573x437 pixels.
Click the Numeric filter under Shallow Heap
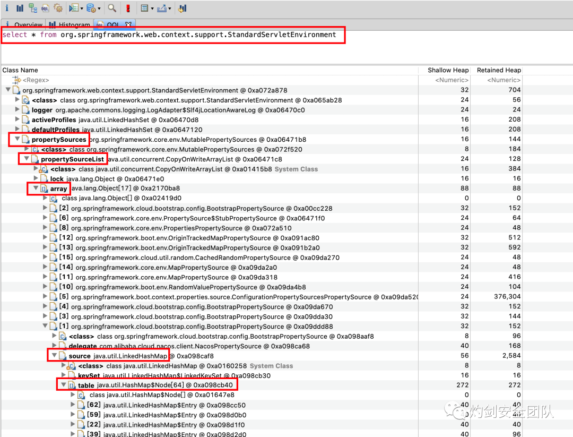452,80
